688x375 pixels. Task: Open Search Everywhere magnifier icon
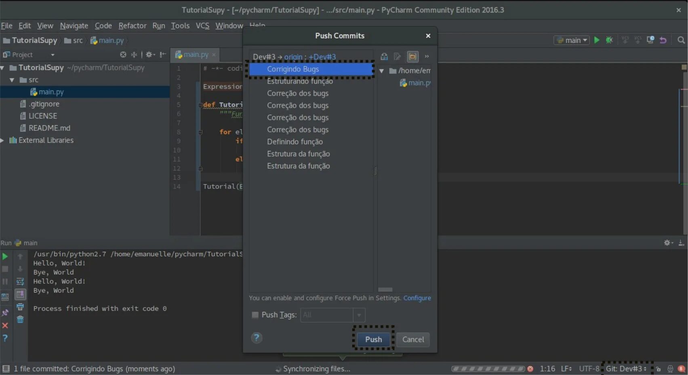[x=681, y=40]
